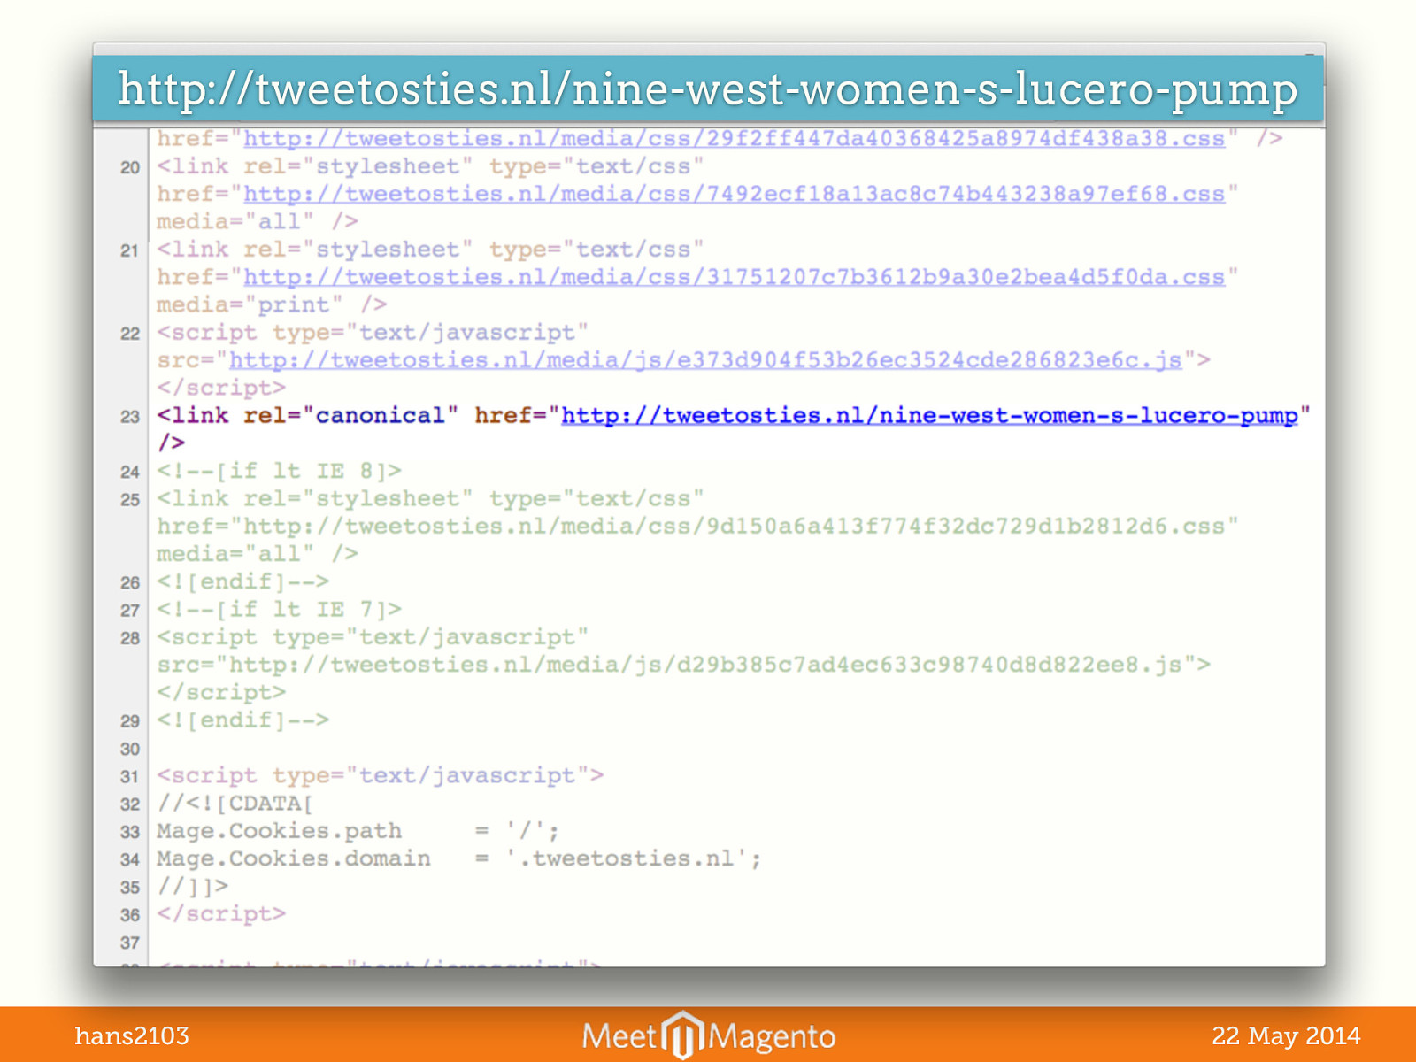Click the slide title URL heading
The image size is (1416, 1062).
pos(708,88)
